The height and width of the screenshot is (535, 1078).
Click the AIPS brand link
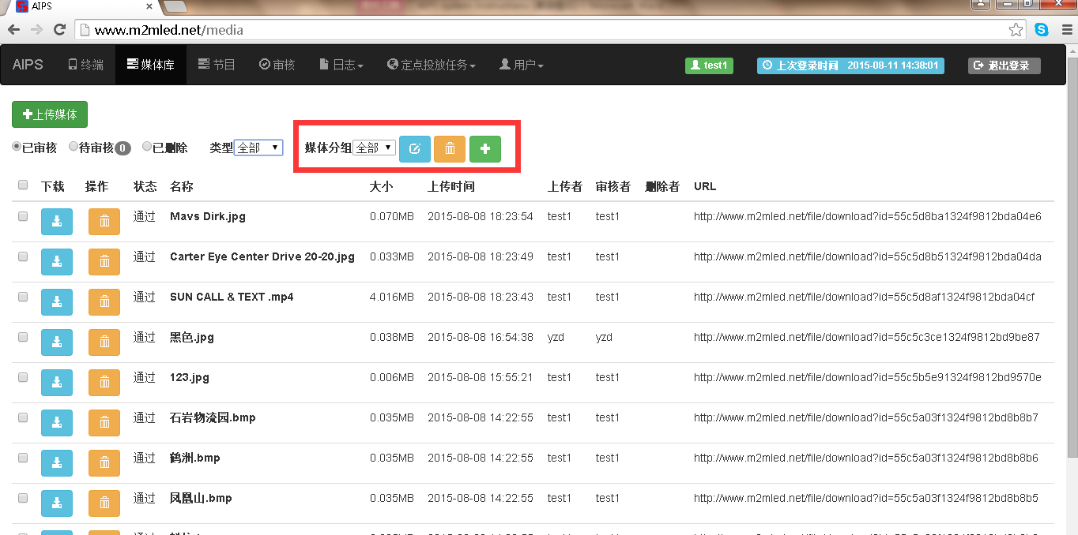(28, 65)
